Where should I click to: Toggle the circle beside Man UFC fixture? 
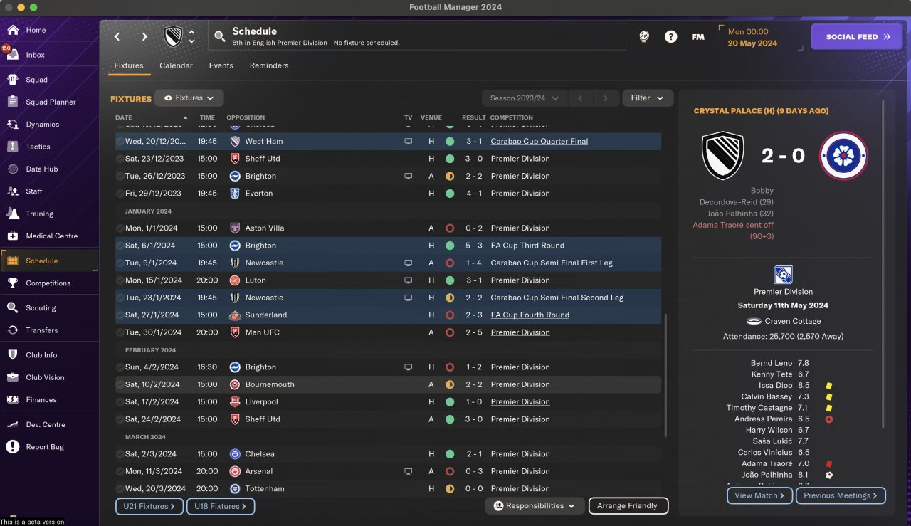(x=120, y=332)
